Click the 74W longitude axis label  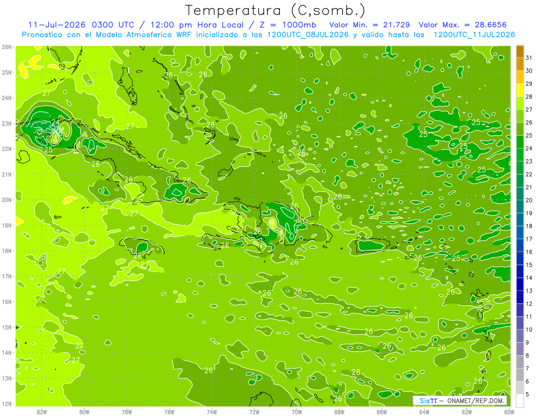[212, 412]
